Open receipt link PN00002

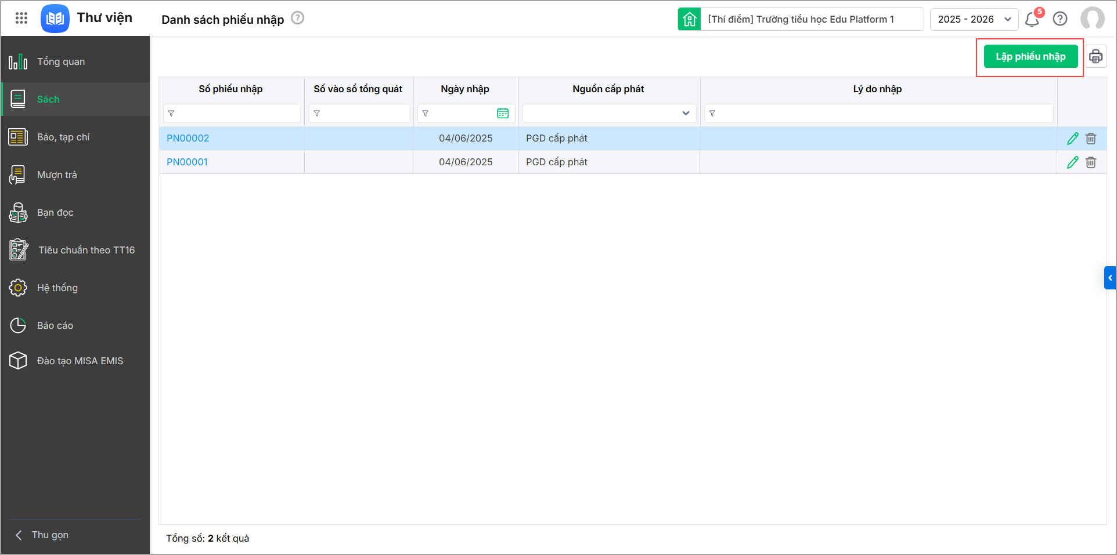point(188,139)
